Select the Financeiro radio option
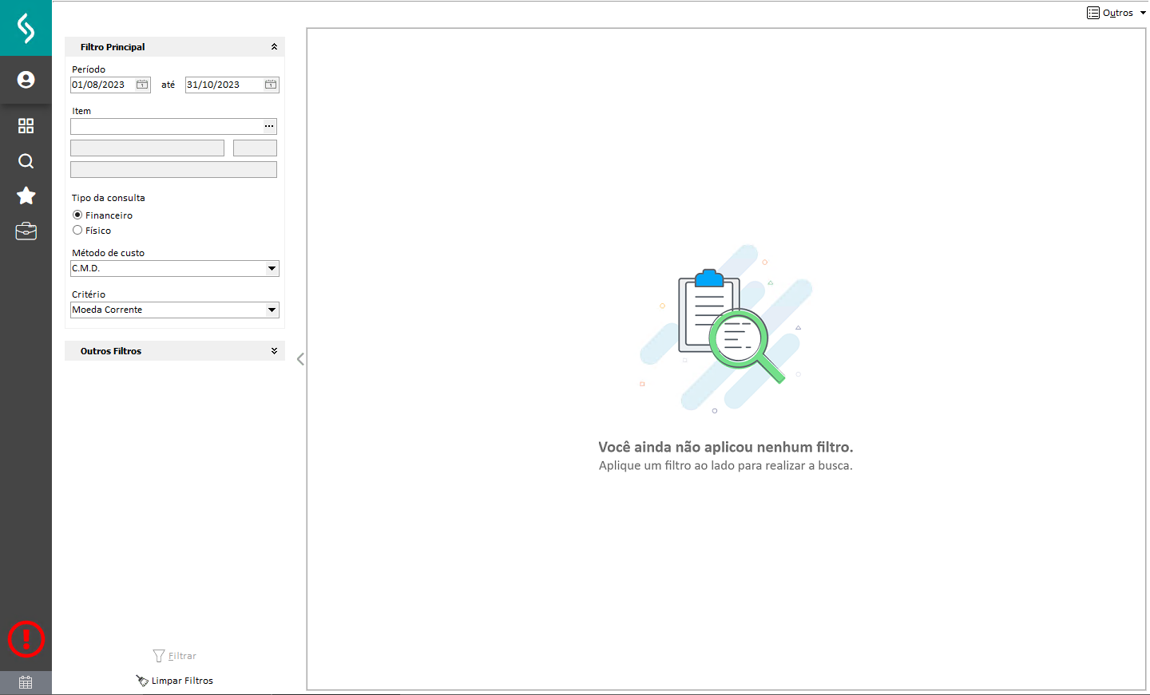The image size is (1150, 695). [x=77, y=215]
